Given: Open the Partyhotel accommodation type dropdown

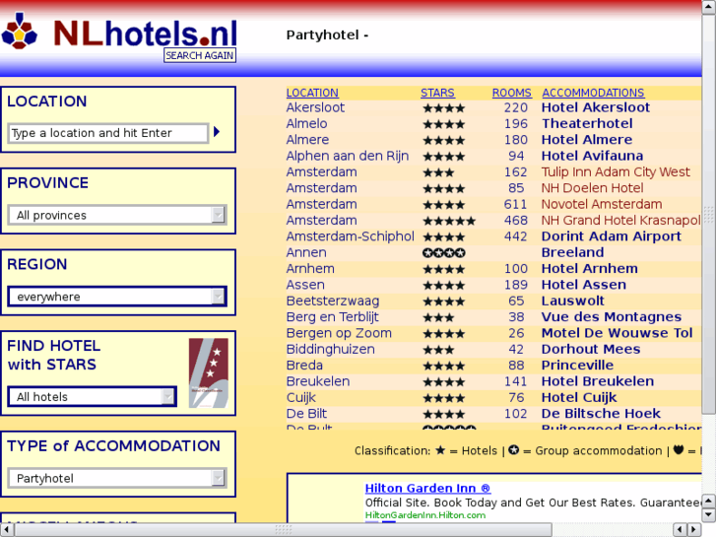Looking at the screenshot, I should [117, 478].
